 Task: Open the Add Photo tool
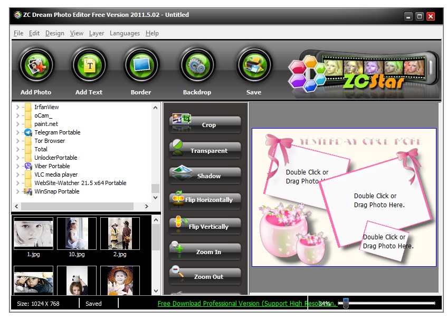point(35,64)
